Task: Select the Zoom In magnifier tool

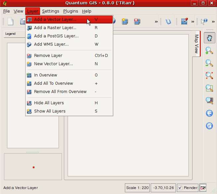Action: [209, 50]
